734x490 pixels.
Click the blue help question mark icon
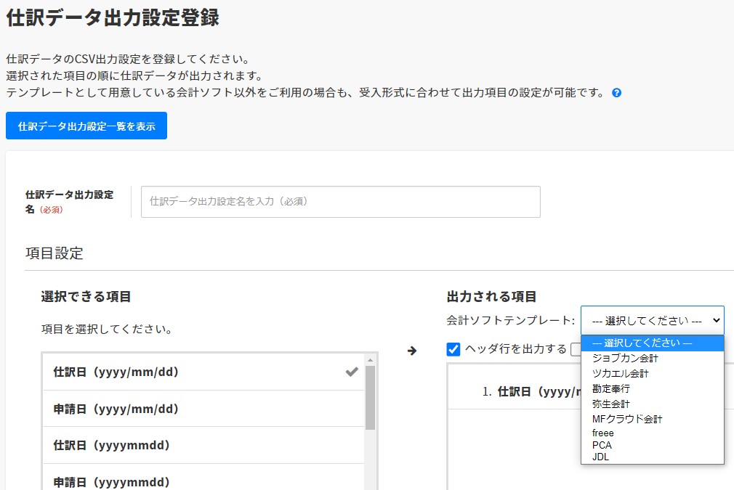616,93
